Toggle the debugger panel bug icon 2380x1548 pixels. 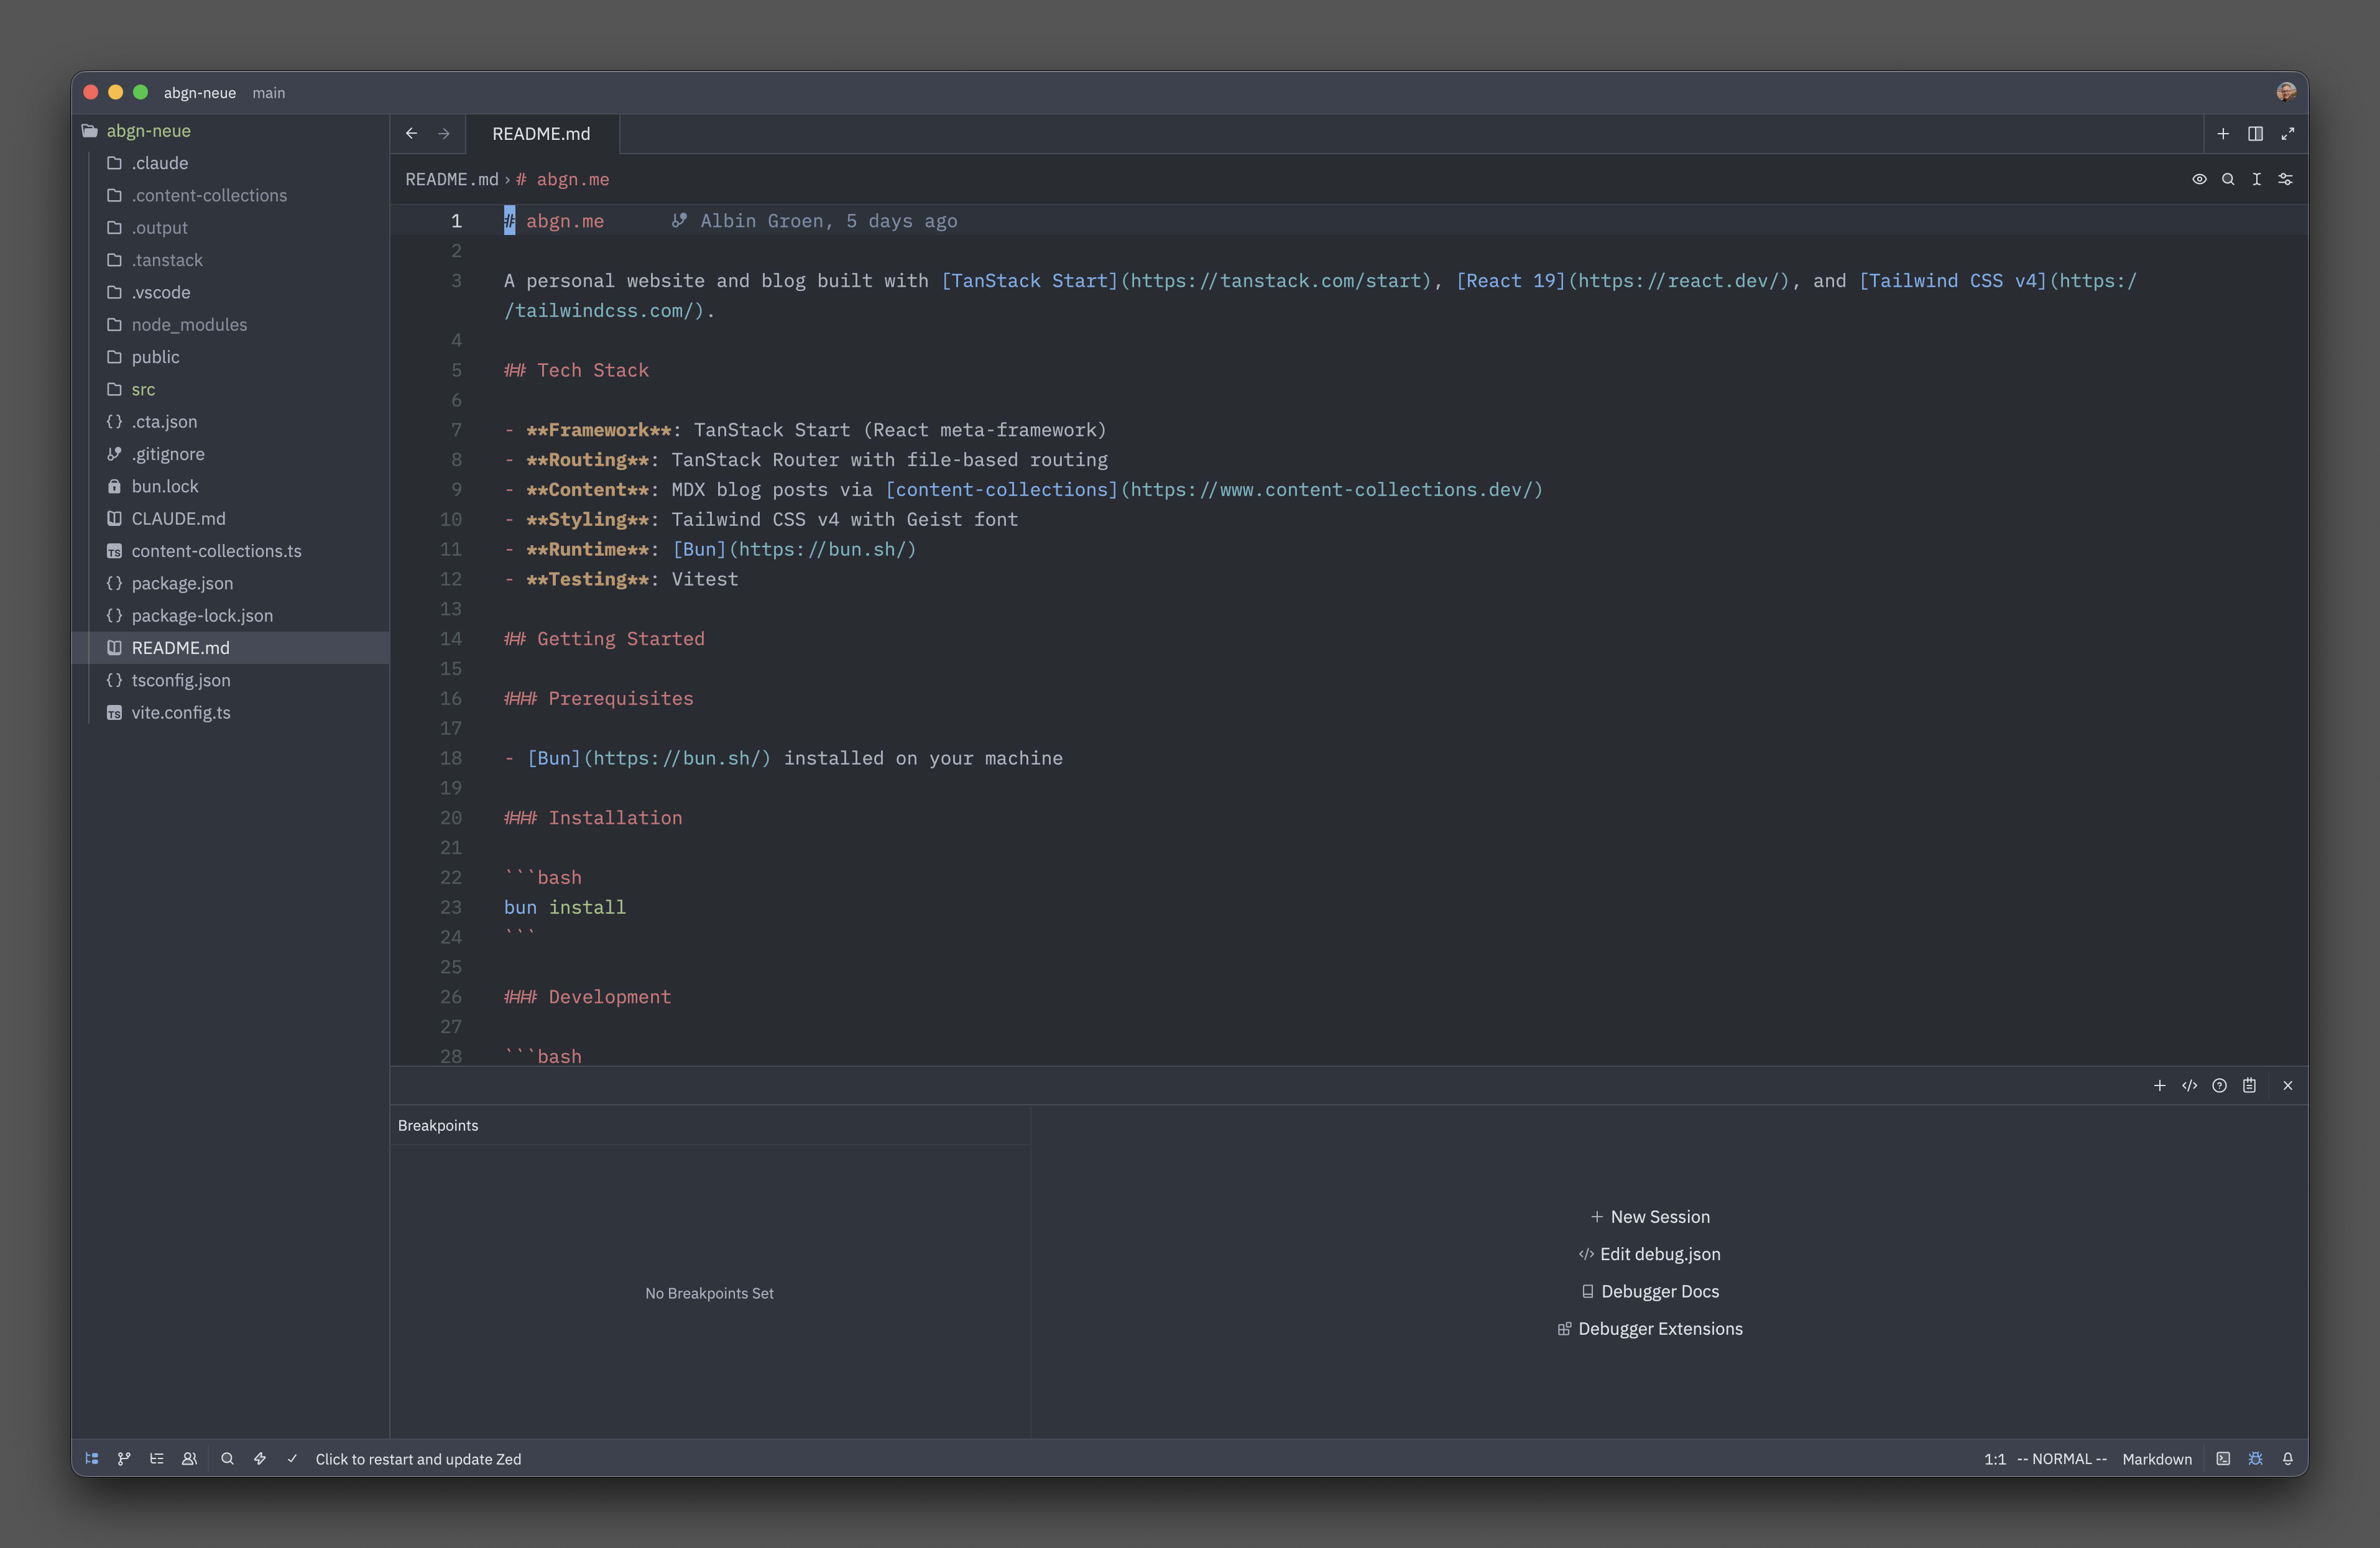tap(2255, 1459)
